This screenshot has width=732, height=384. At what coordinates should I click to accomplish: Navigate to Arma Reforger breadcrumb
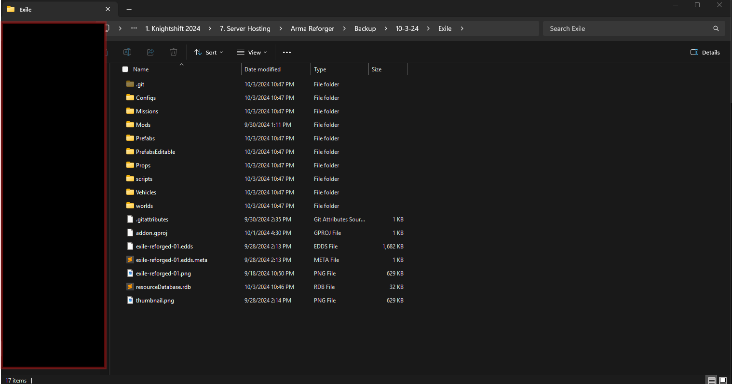(x=312, y=28)
